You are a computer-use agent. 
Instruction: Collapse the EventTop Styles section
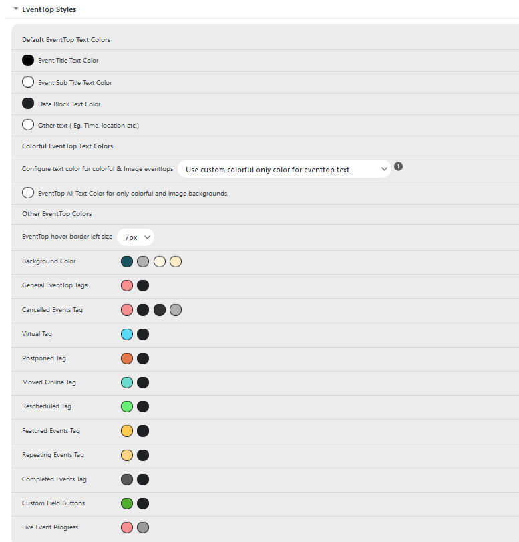[16, 9]
